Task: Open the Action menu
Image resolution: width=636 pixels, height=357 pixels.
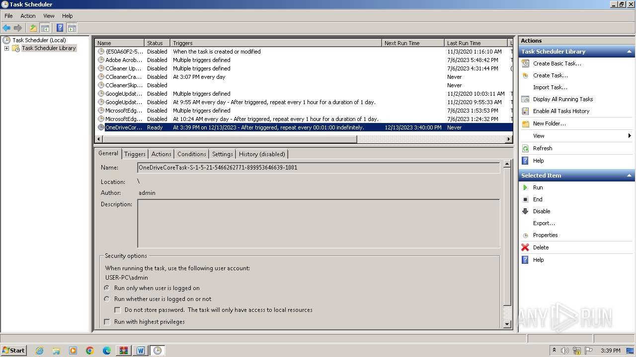Action: click(x=28, y=16)
